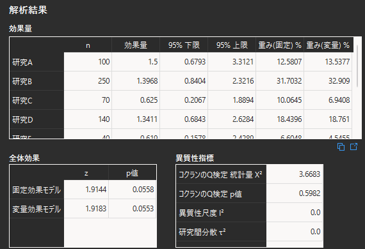Select effect size cell 0.625
This screenshot has width=365, height=249.
tap(136, 100)
